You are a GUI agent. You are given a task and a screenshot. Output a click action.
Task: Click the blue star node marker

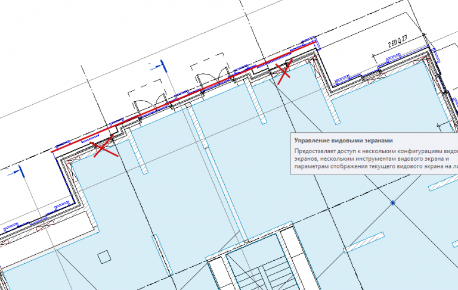393,203
